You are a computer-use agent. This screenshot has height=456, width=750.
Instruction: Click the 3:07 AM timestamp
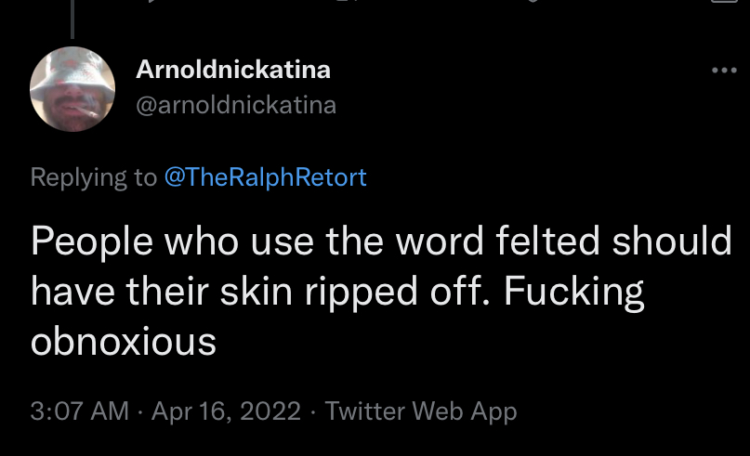point(79,411)
